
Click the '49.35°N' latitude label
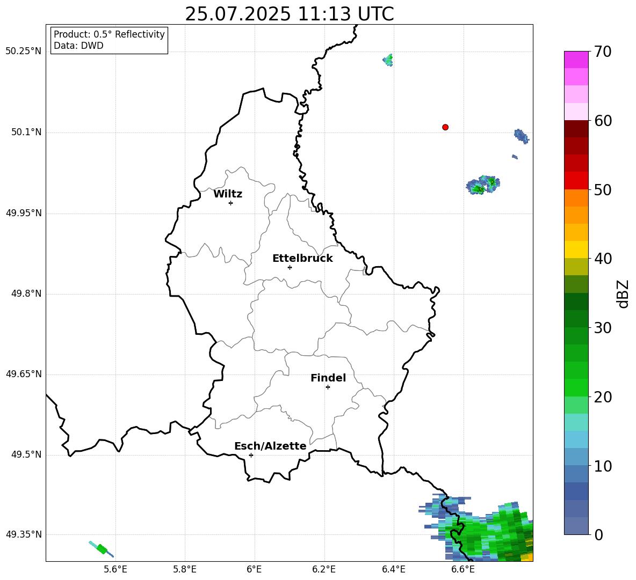tap(23, 534)
